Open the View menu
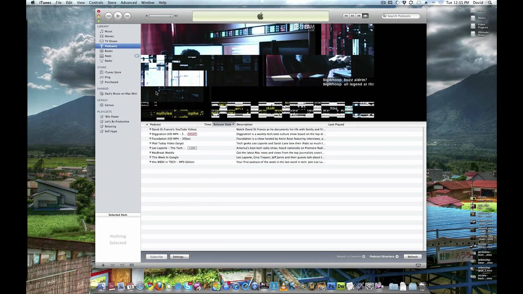Image resolution: width=523 pixels, height=294 pixels. click(81, 3)
